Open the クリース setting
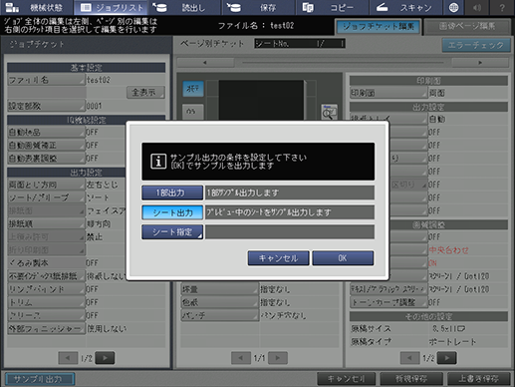Screen dimensions: 515x387 coord(46,315)
